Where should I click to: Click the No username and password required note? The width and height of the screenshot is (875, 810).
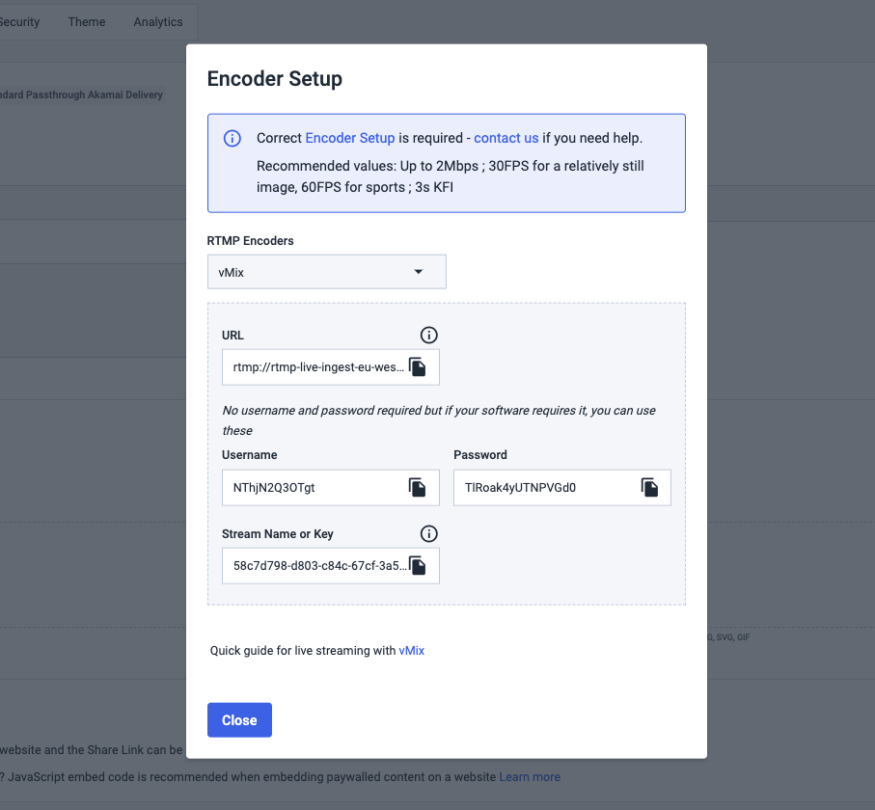(439, 420)
